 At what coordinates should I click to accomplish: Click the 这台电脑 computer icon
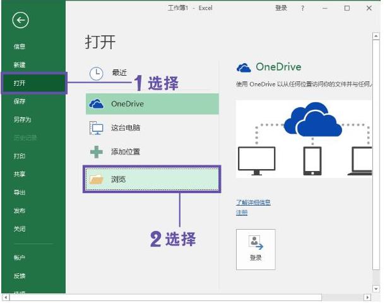pos(96,128)
